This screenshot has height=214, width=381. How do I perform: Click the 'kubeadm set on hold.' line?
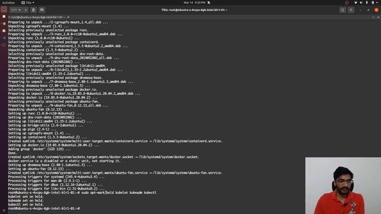26,200
